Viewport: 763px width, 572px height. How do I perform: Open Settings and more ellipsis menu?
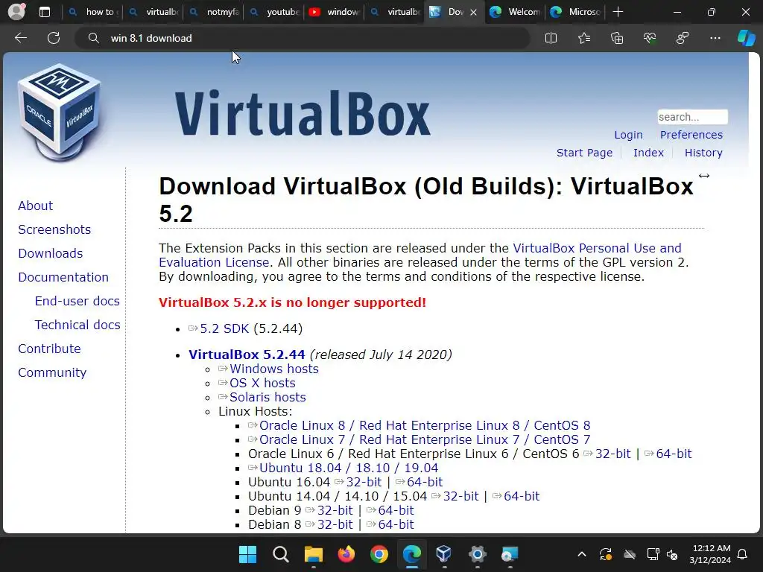(715, 38)
